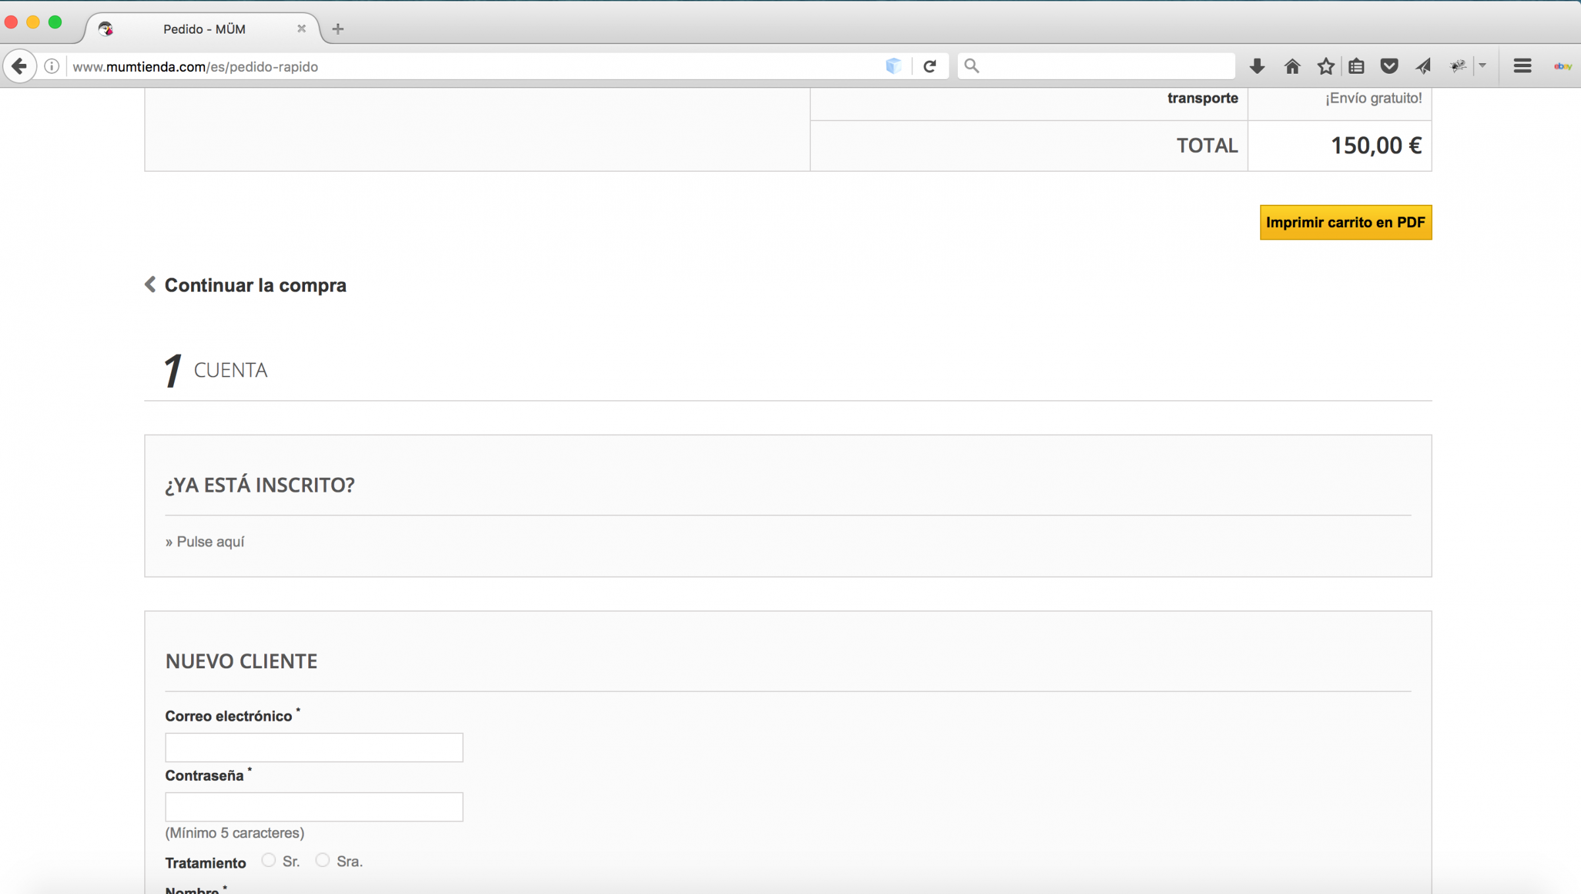Viewport: 1581px width, 894px height.
Task: Click the Correo electrónico input field
Action: point(314,747)
